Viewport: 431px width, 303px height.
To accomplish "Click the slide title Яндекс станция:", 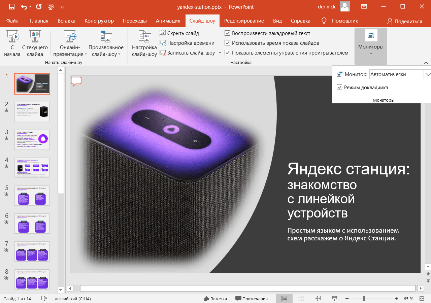I will (349, 168).
